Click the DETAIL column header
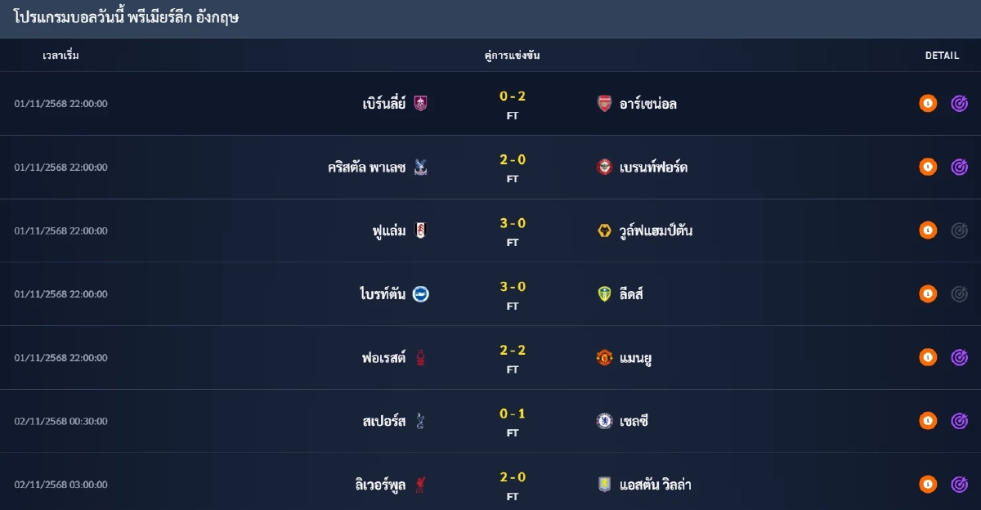The image size is (981, 510). point(941,56)
